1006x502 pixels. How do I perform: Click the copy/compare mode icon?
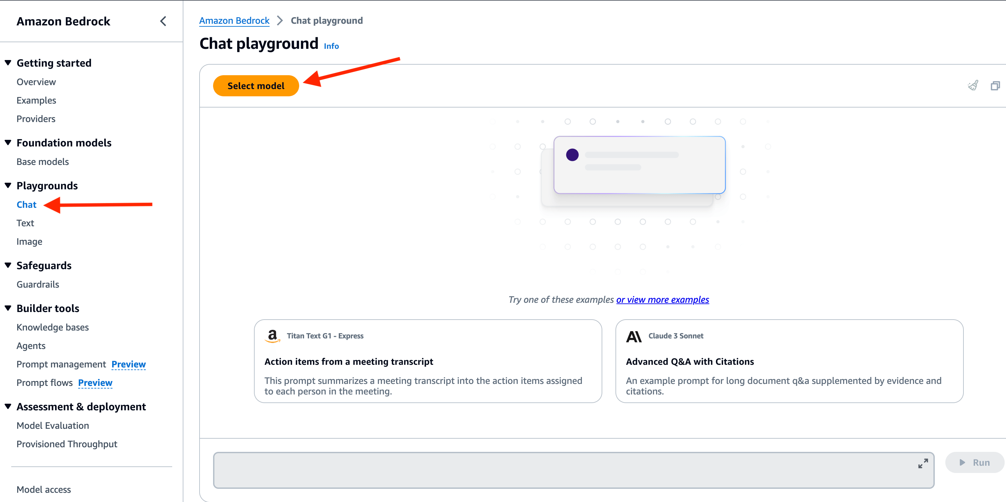(995, 85)
